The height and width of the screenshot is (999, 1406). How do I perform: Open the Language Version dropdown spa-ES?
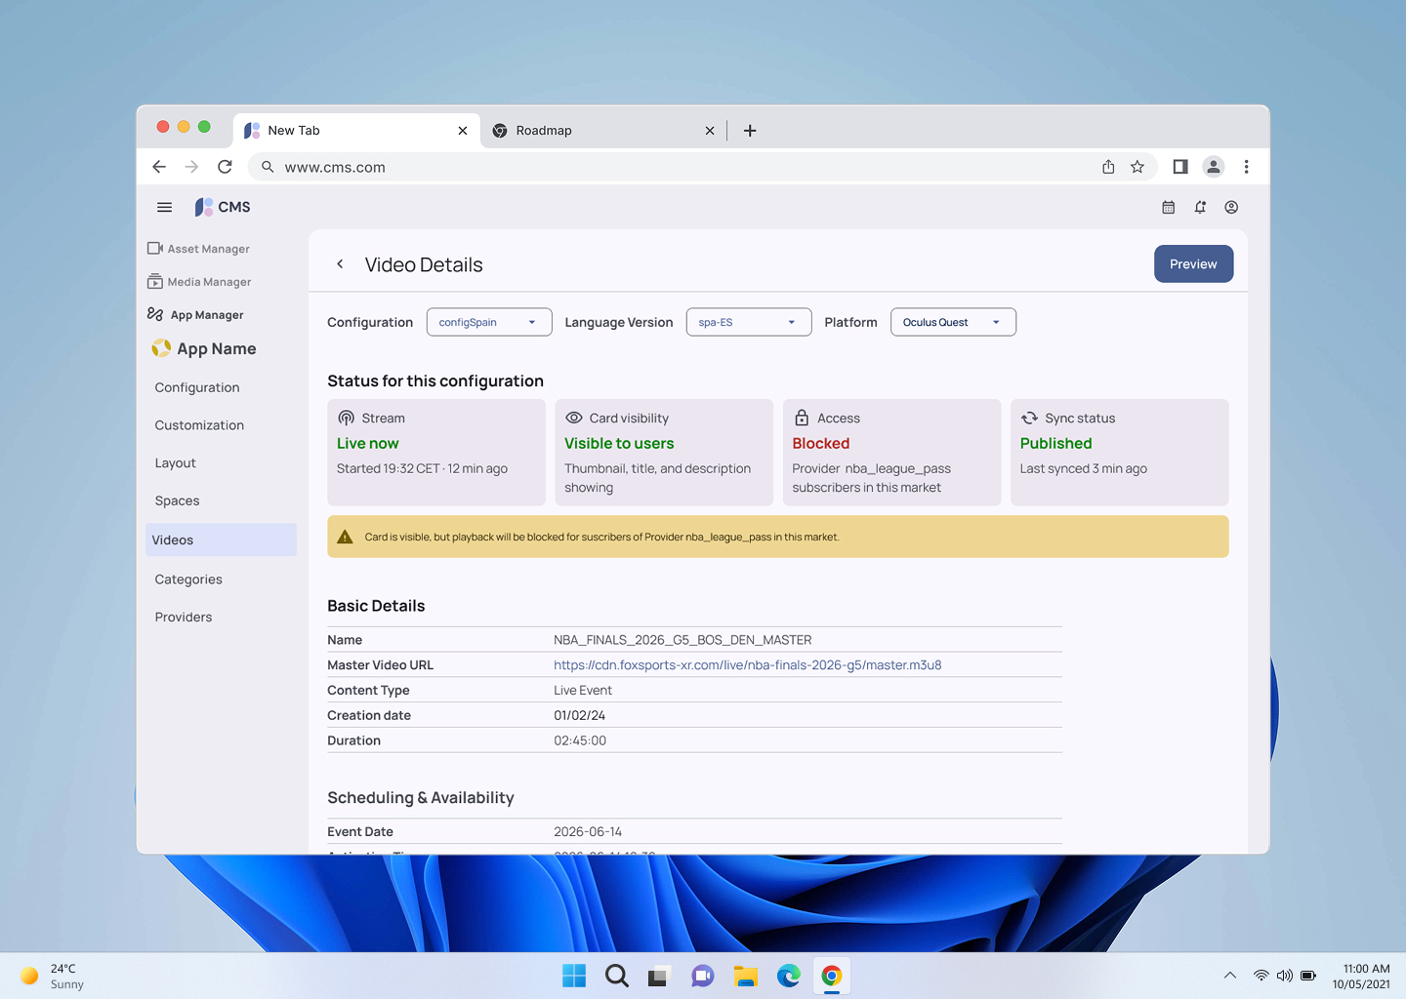click(x=749, y=322)
